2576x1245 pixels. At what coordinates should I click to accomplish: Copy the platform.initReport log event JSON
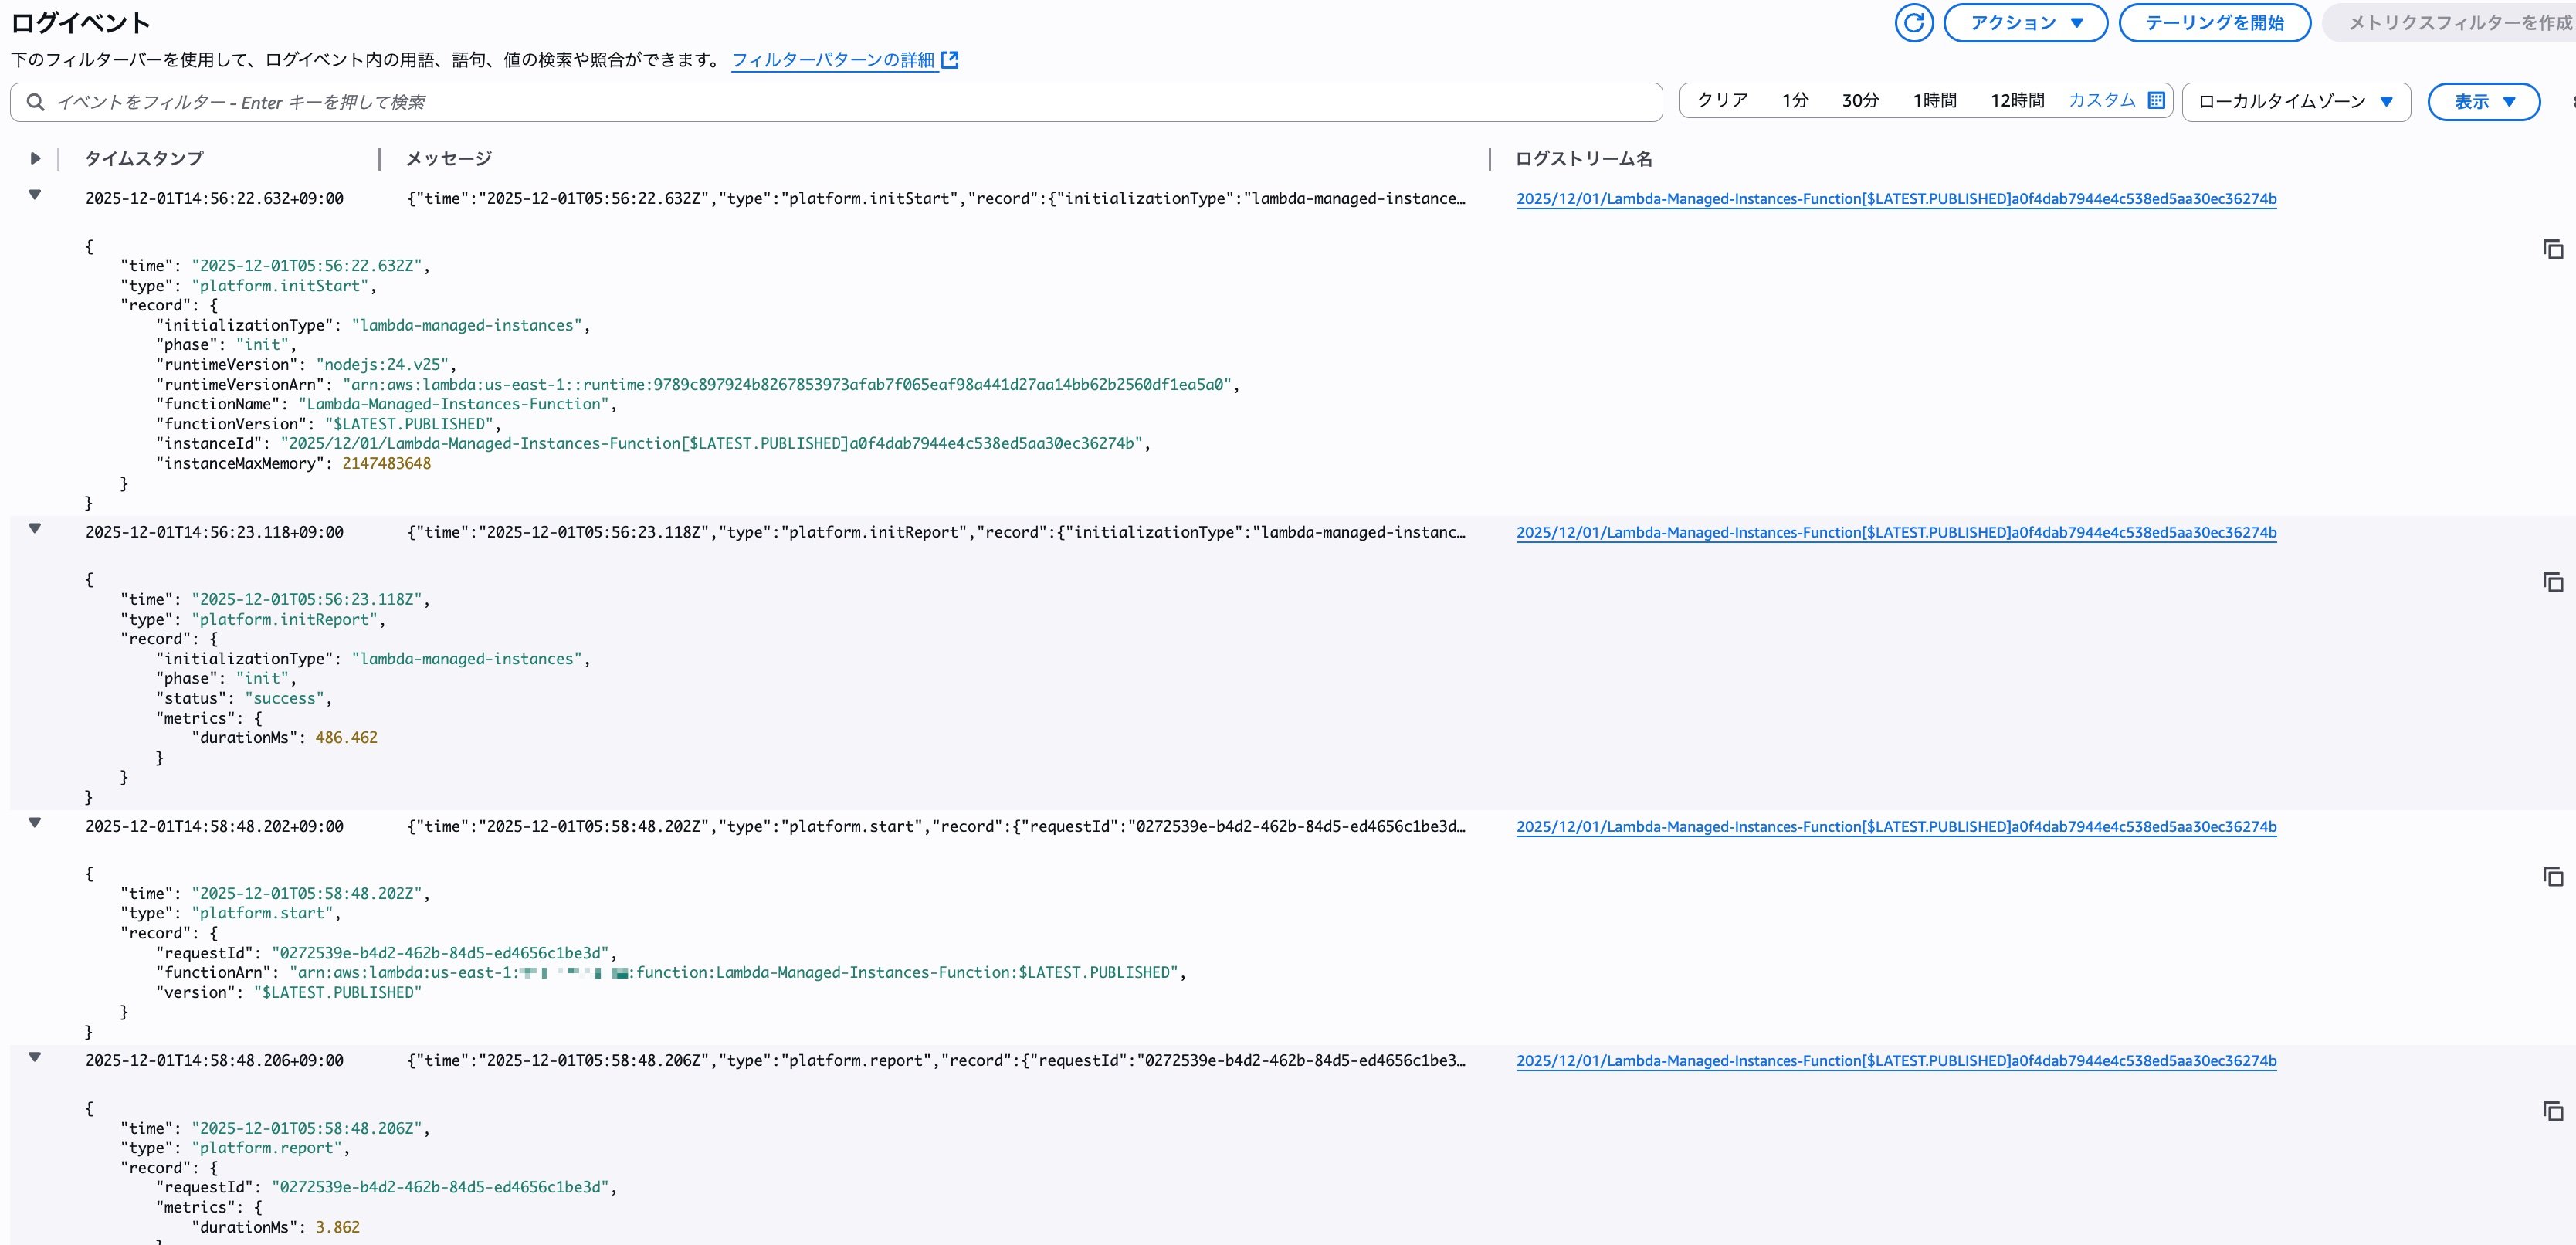[x=2553, y=582]
